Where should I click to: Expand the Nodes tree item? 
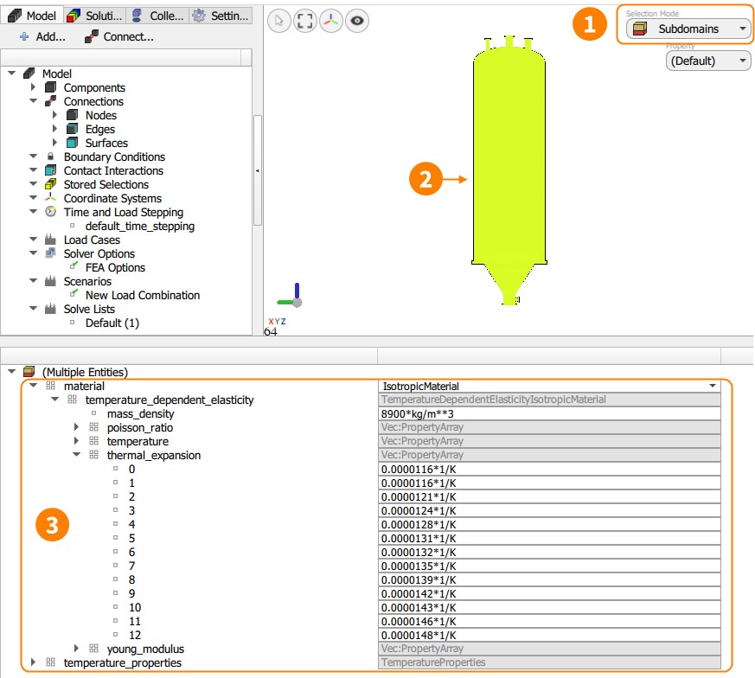(54, 115)
